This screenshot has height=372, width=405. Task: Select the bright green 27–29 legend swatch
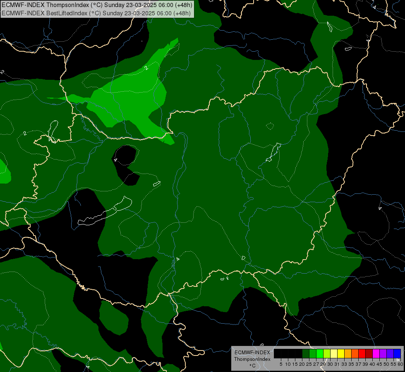[x=320, y=353]
